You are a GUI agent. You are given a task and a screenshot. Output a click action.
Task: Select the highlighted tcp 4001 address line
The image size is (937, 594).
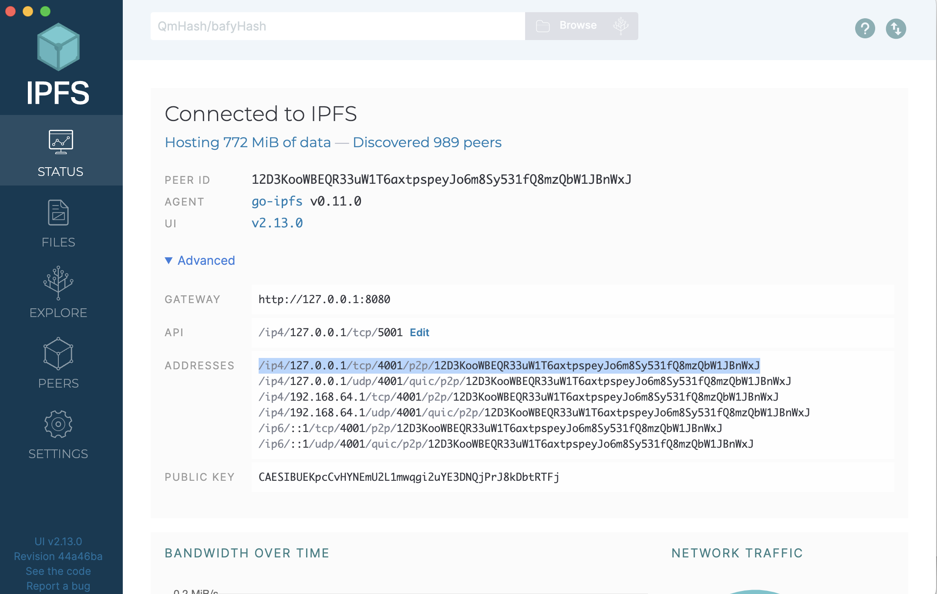pos(509,365)
